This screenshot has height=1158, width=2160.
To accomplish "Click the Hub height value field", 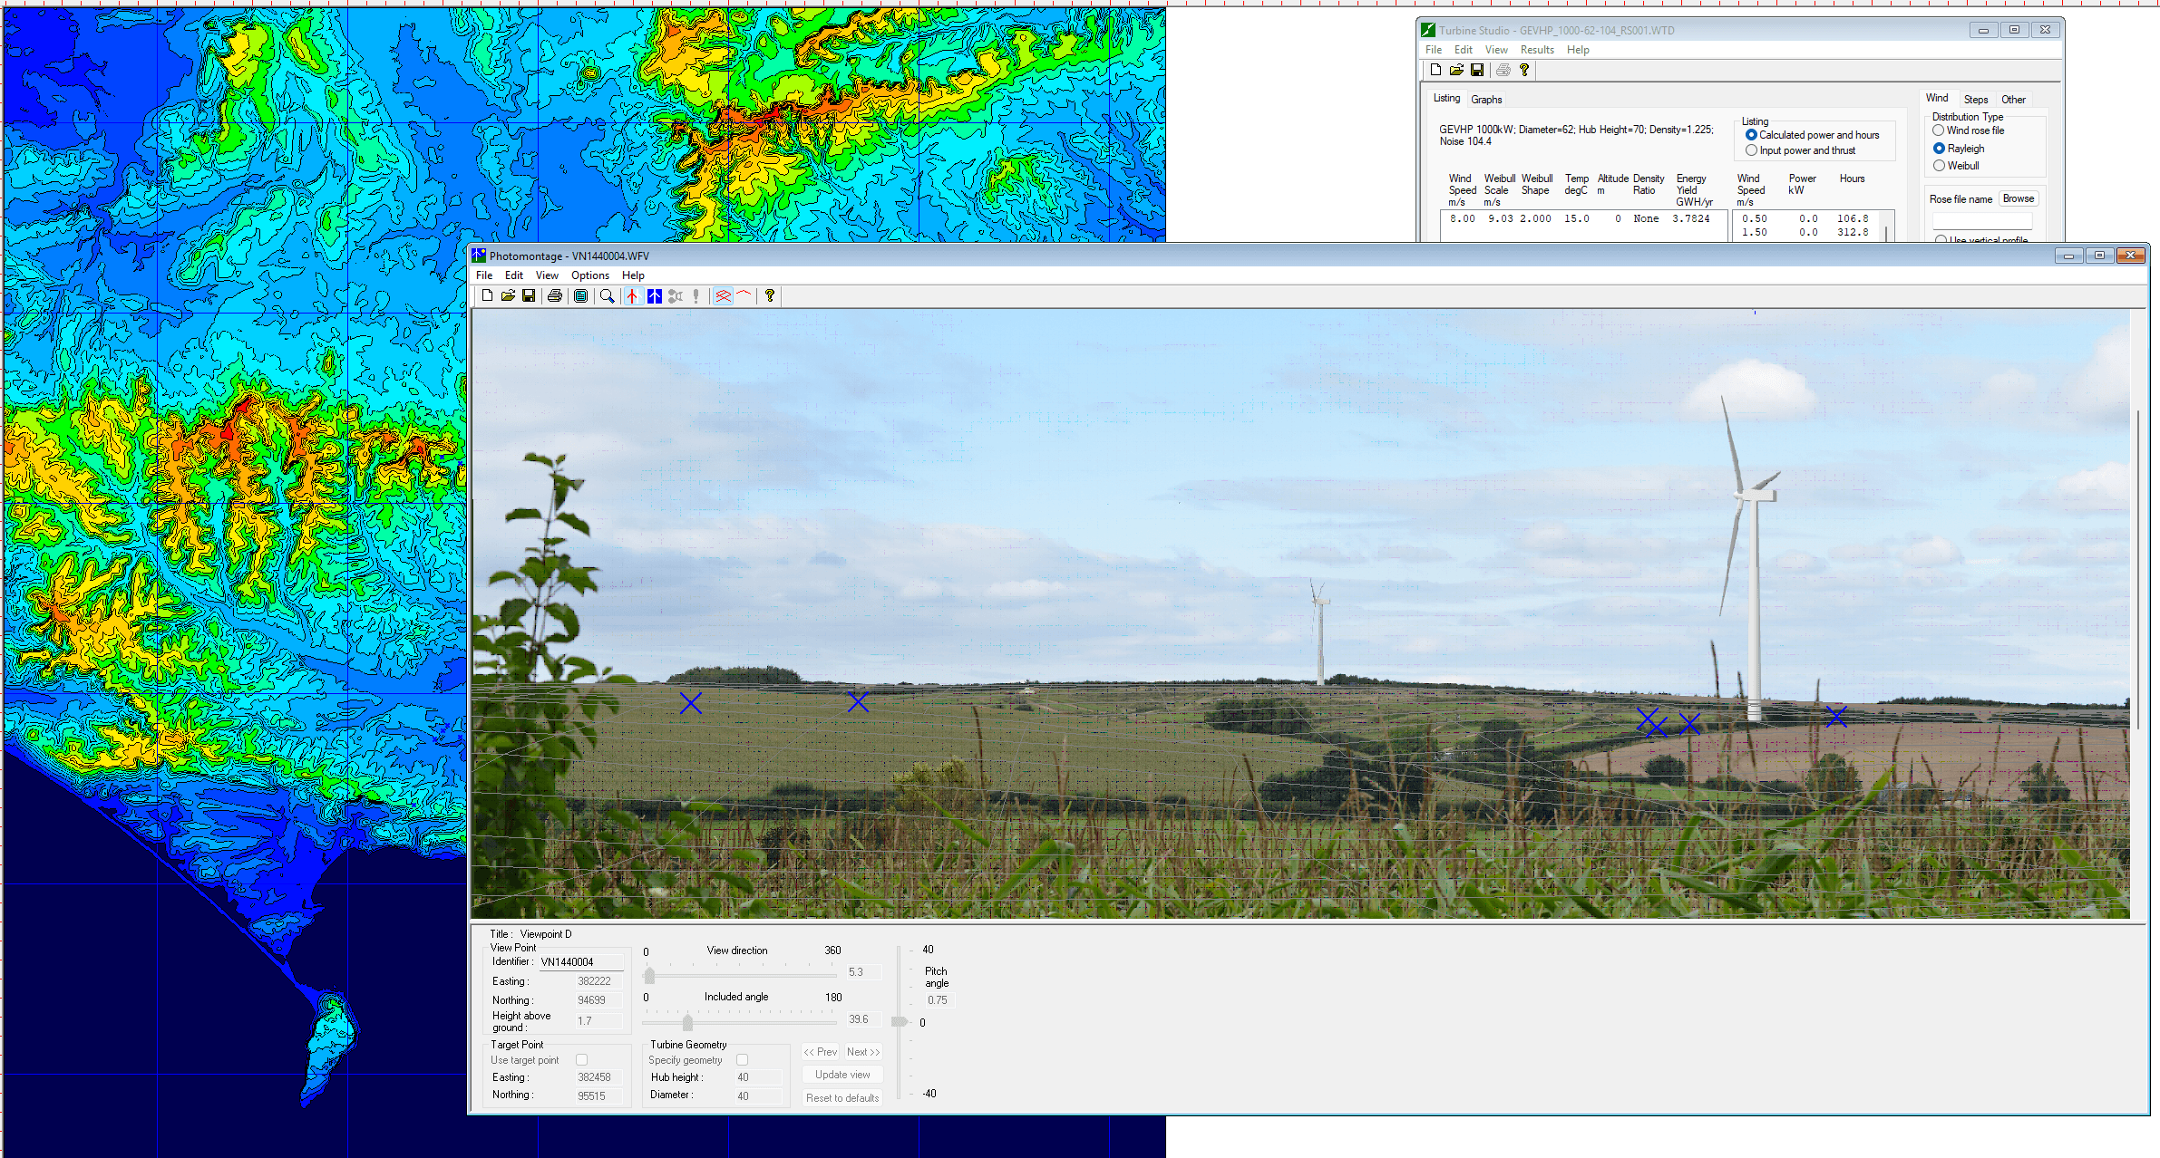I will (758, 1077).
